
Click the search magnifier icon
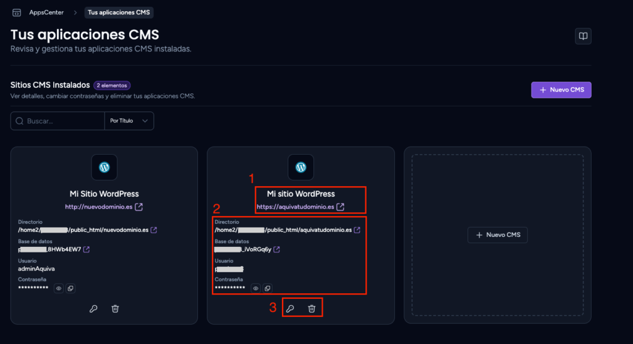pos(19,121)
